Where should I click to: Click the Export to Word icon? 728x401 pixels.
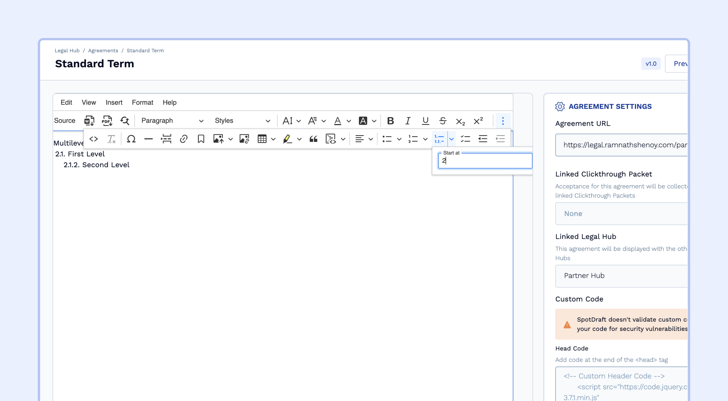(x=89, y=121)
